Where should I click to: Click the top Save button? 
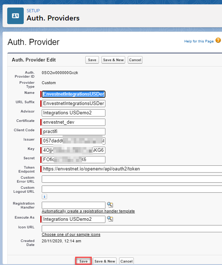click(x=92, y=60)
